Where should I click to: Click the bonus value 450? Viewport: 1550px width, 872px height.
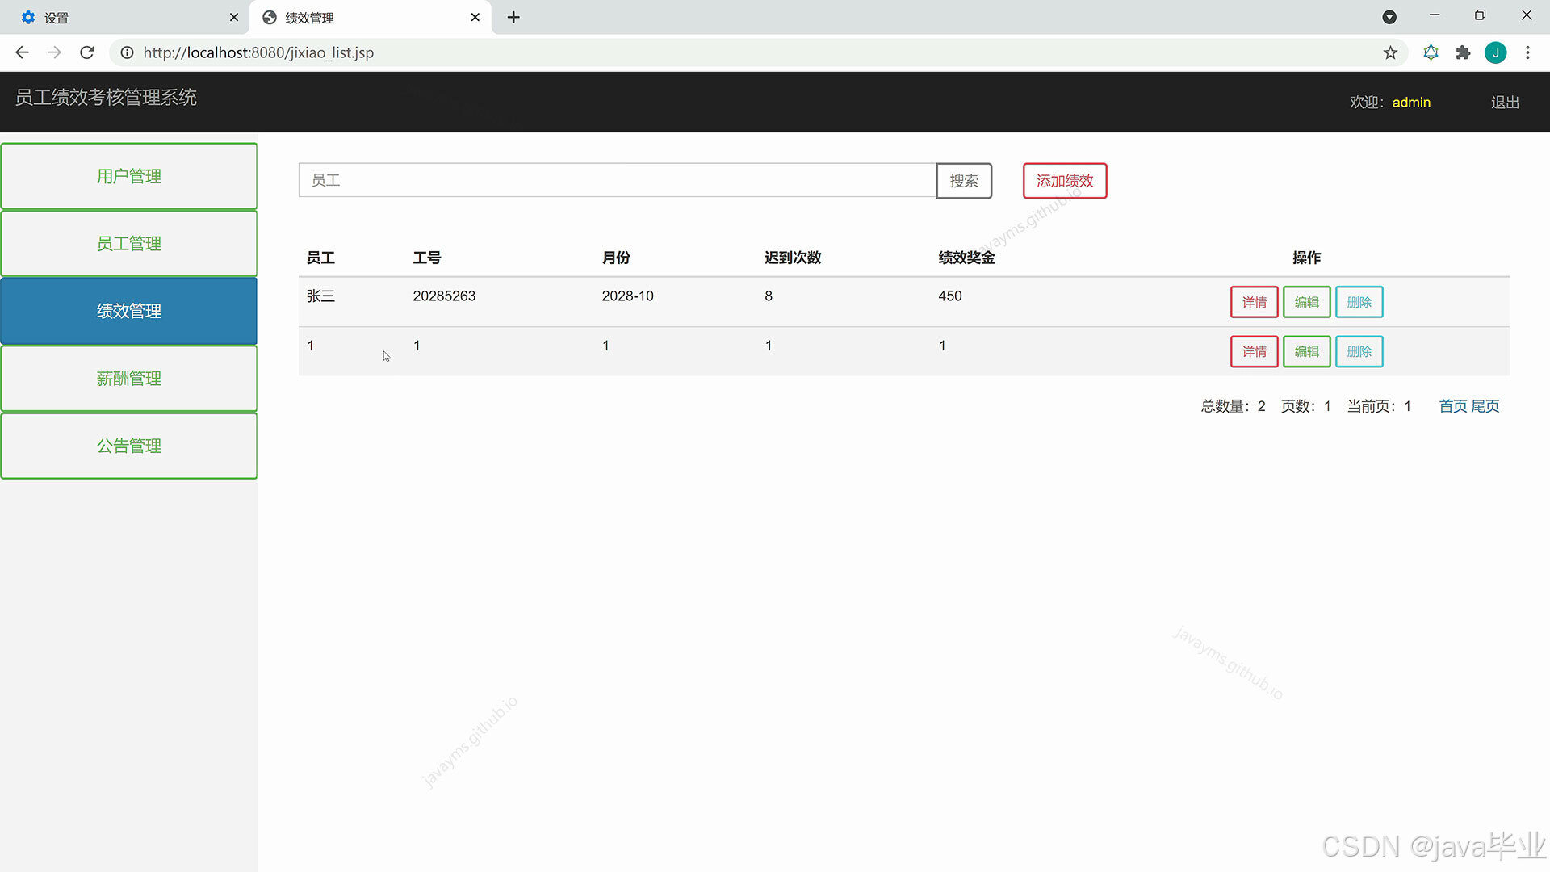(x=950, y=296)
